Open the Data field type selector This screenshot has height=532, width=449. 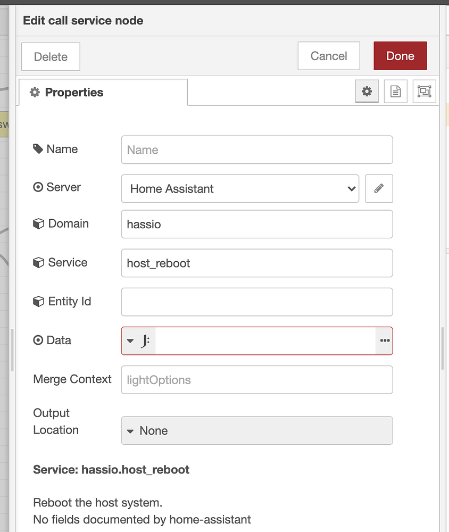click(x=138, y=340)
